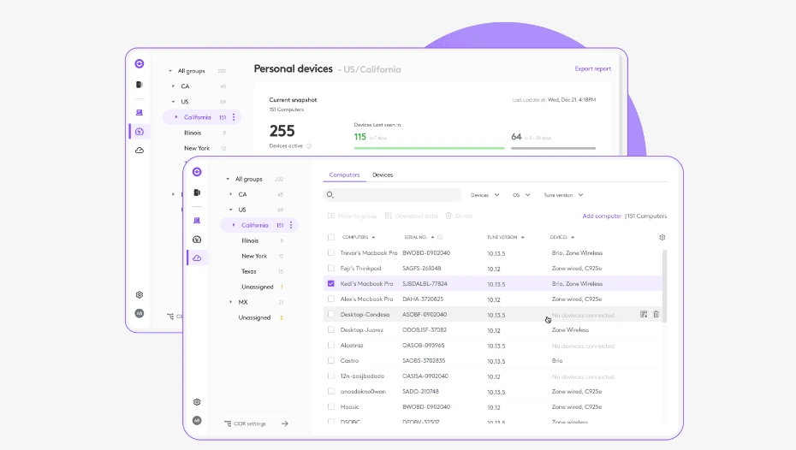
Task: Tick the select-all checkbox in the table header
Action: pos(331,237)
